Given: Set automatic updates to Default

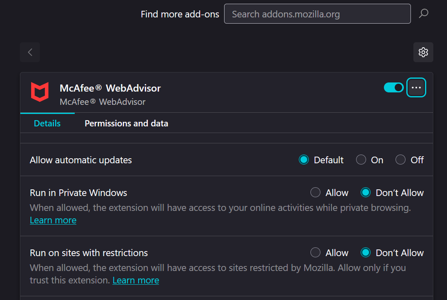Looking at the screenshot, I should (x=304, y=160).
